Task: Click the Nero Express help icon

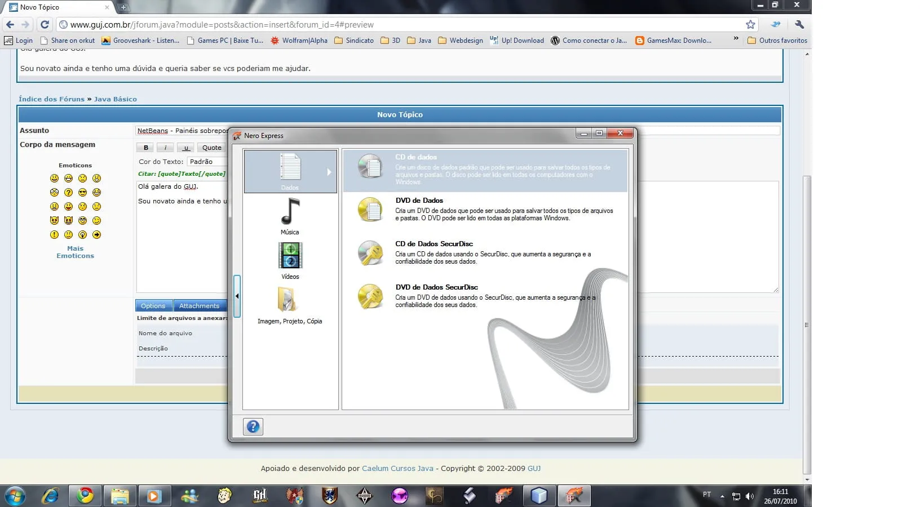Action: (x=253, y=427)
